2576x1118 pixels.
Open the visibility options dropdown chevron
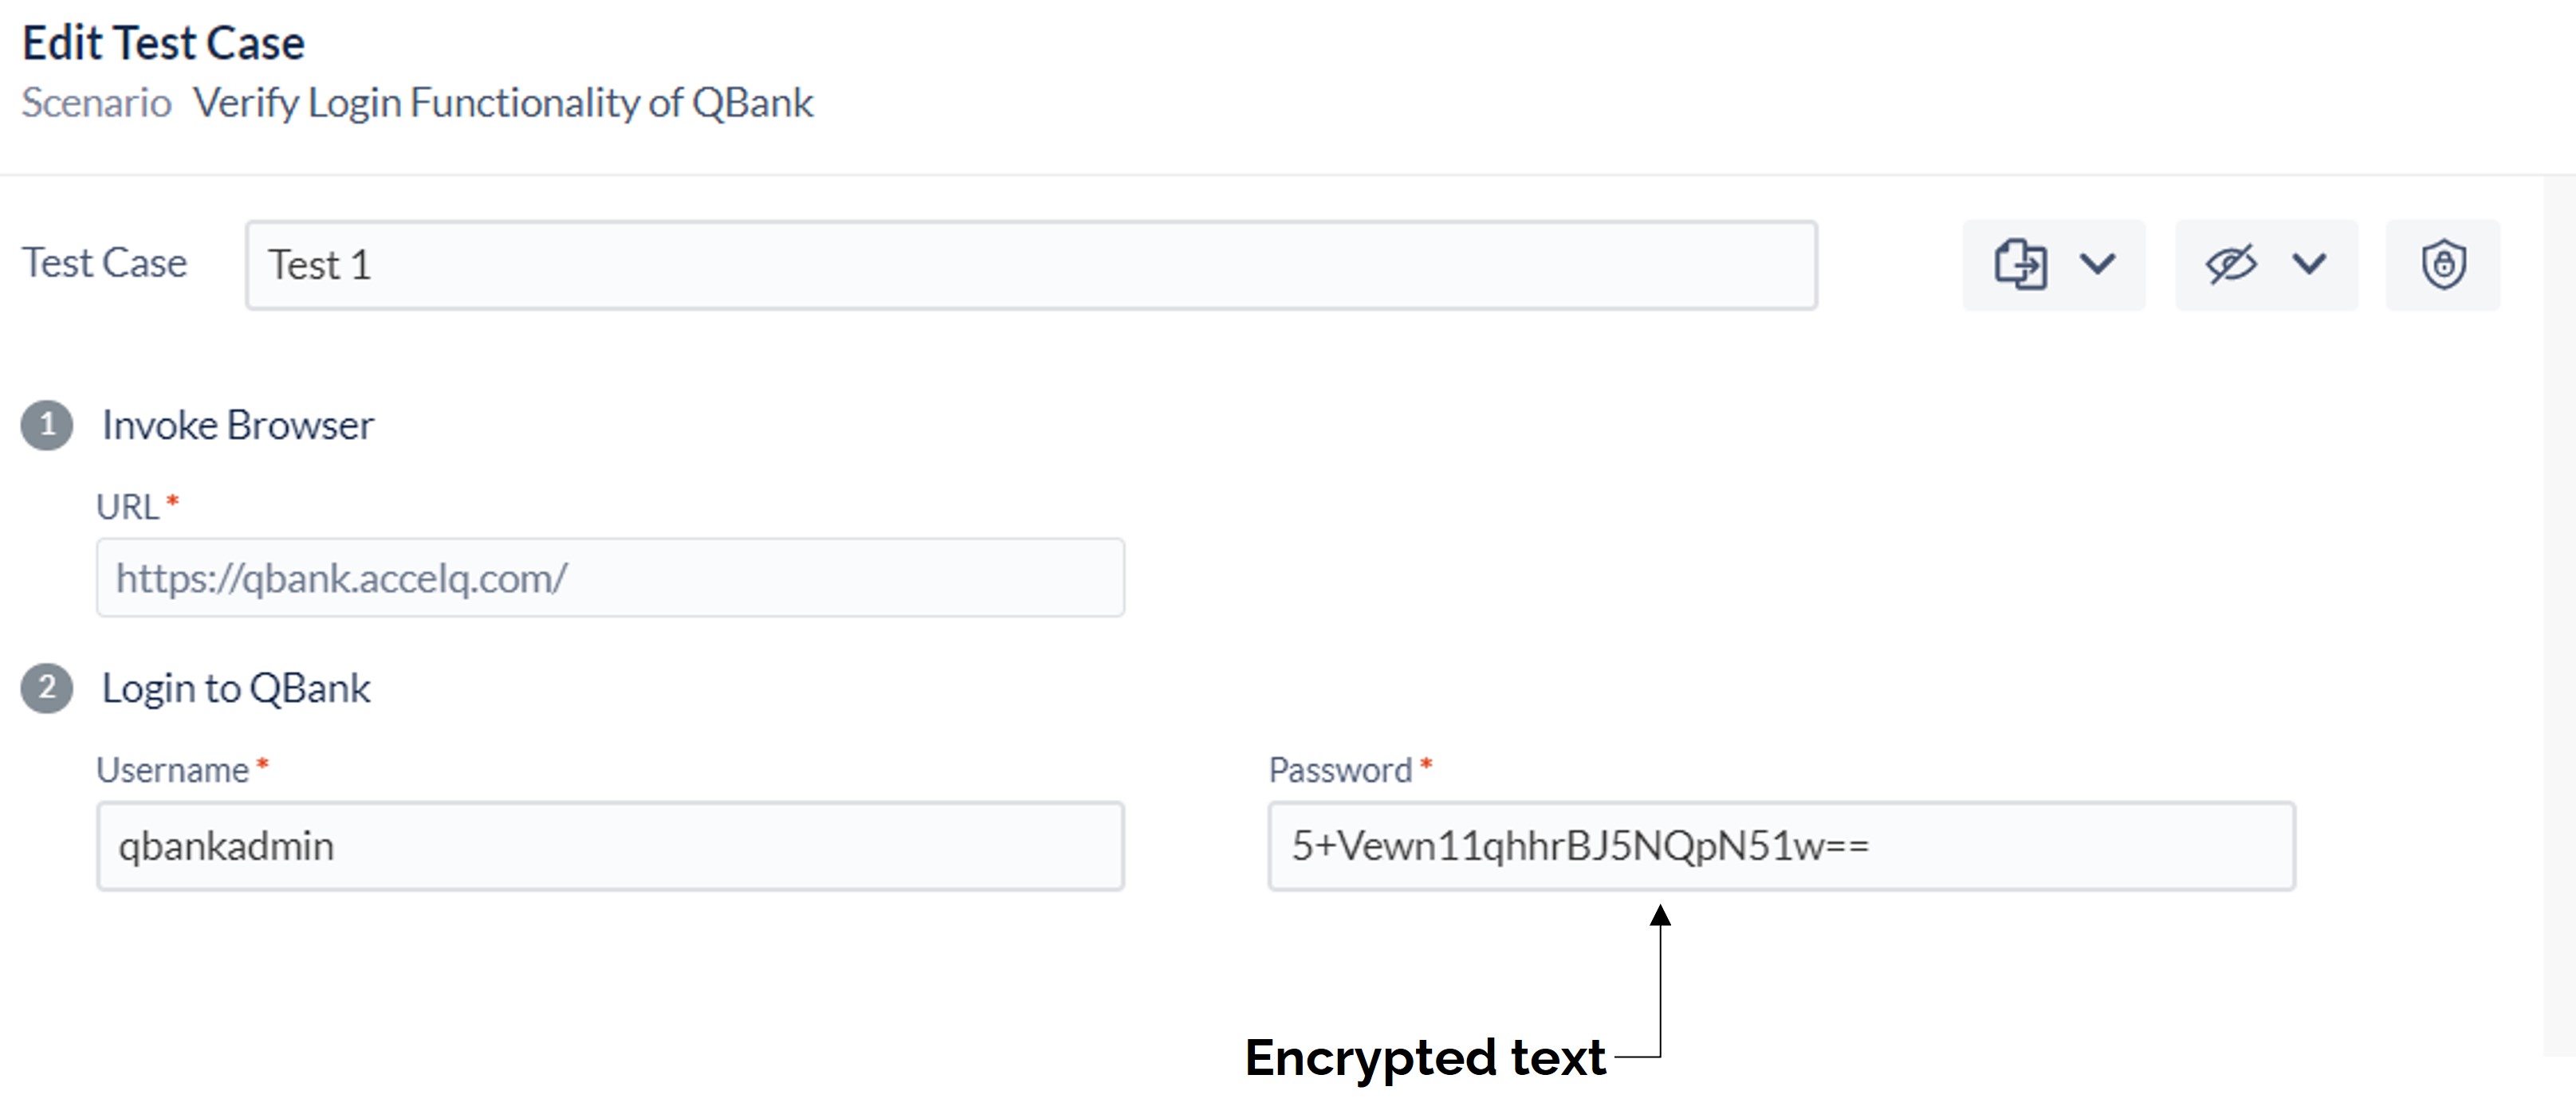click(2309, 264)
